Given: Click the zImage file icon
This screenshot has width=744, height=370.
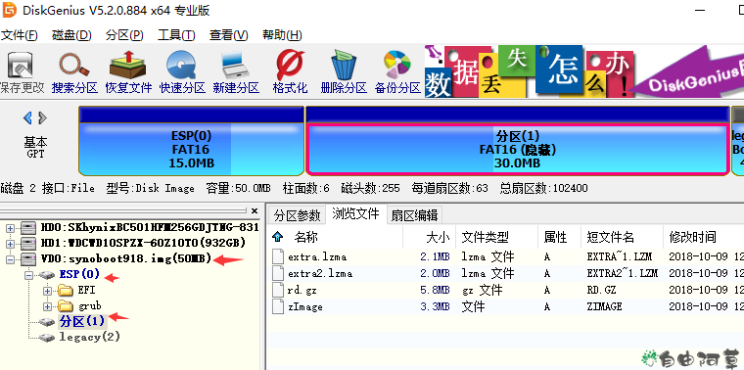Looking at the screenshot, I should 279,306.
